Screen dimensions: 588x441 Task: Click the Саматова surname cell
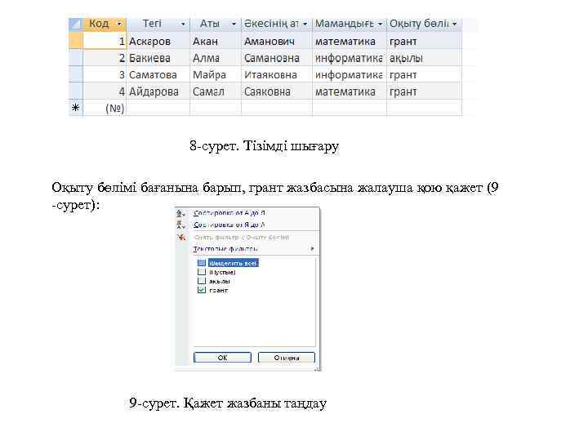coord(158,74)
